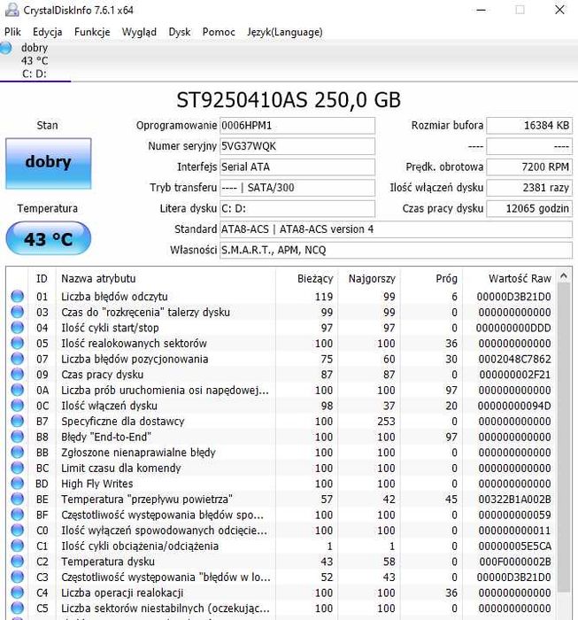This screenshot has width=578, height=620.
Task: Open the Funkcje menu
Action: (92, 32)
